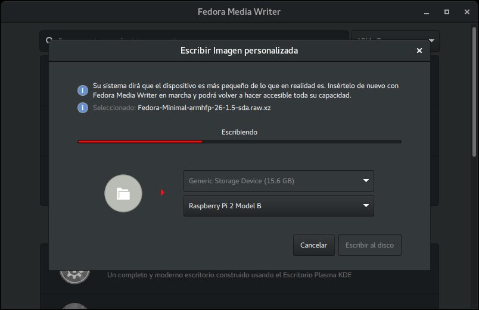This screenshot has height=310, width=479.
Task: Click the selected file name Fedora-Minimal-armhfp-26-1.5-sda.raw.xz
Action: pyautogui.click(x=204, y=108)
